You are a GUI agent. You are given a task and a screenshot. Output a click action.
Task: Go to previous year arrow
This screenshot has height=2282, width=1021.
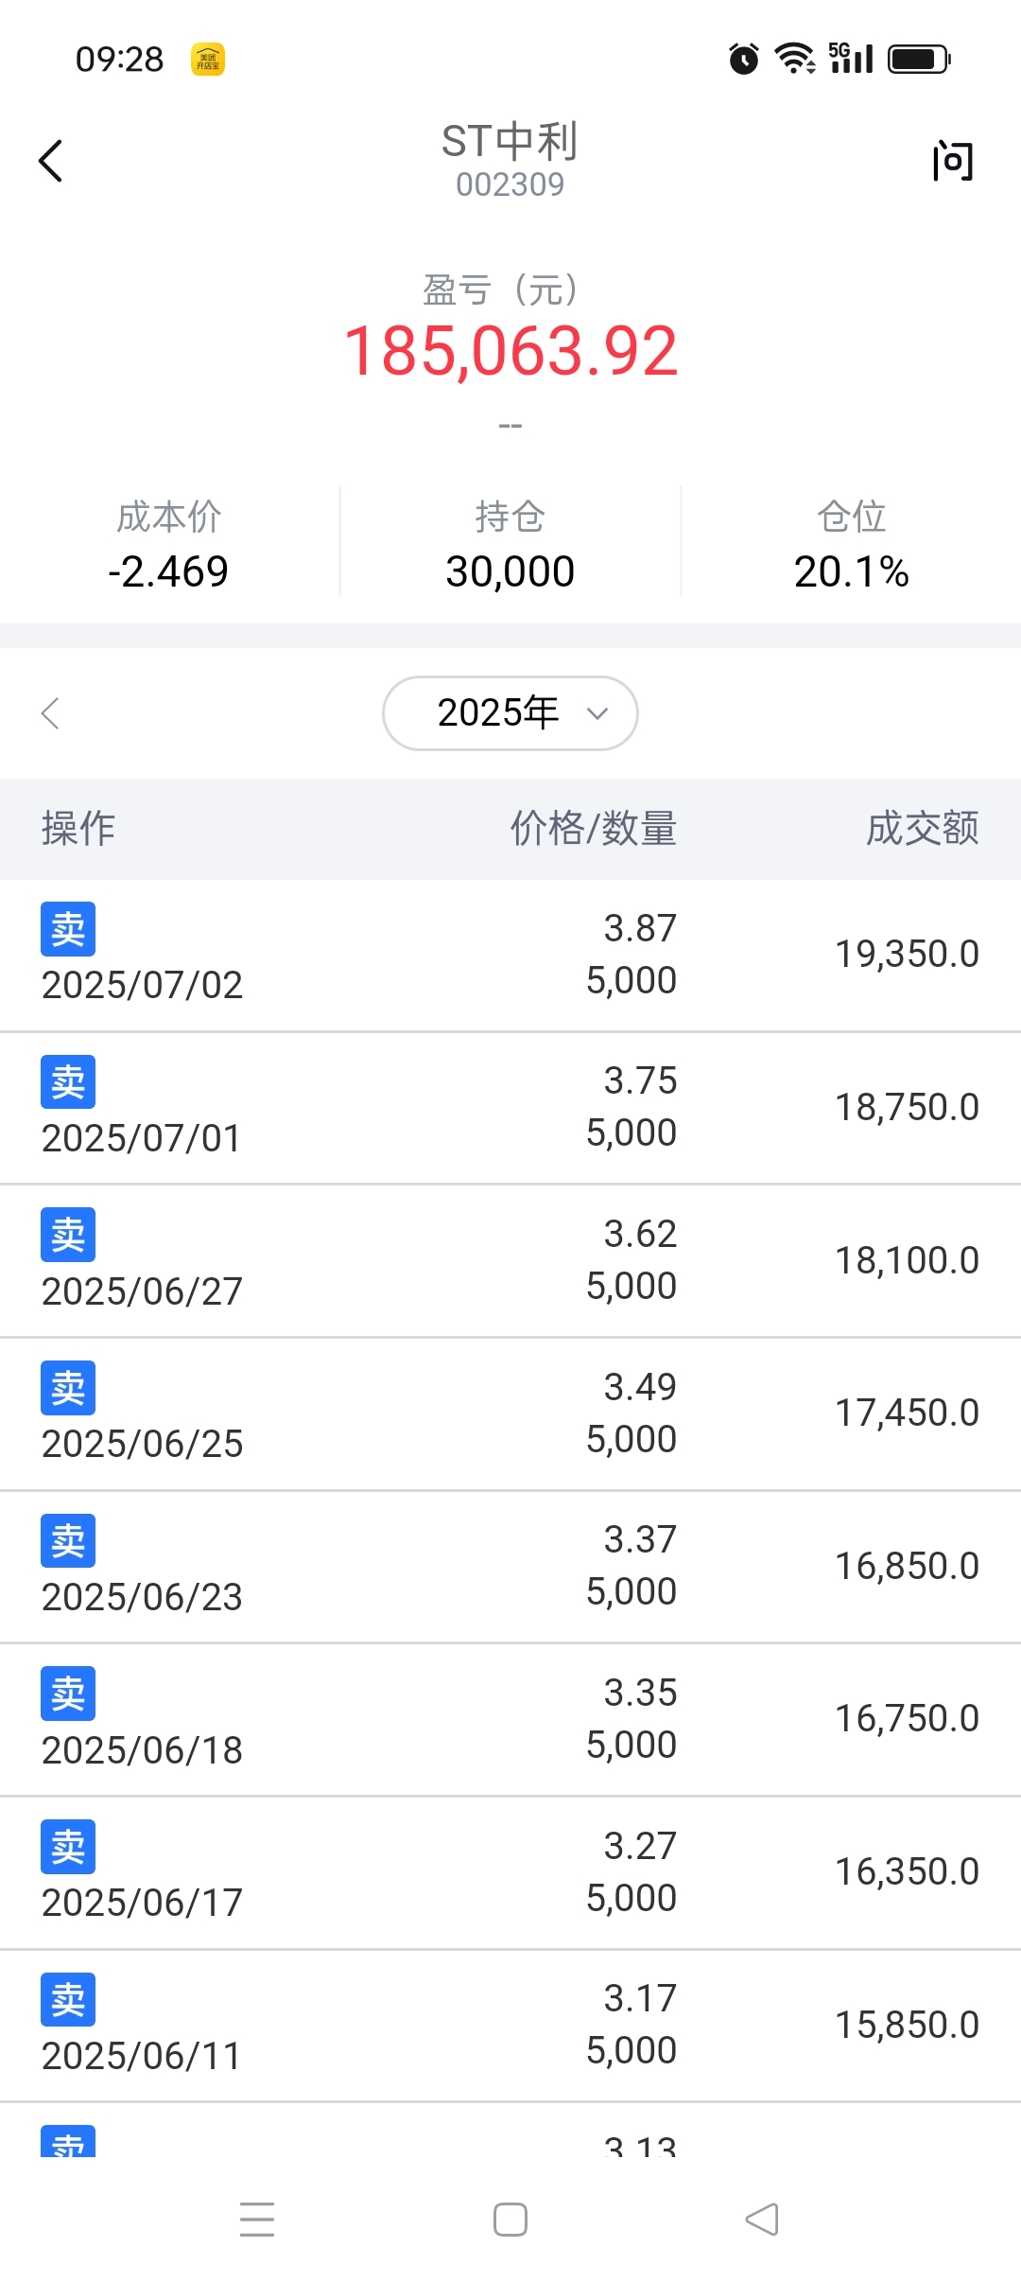tap(51, 713)
